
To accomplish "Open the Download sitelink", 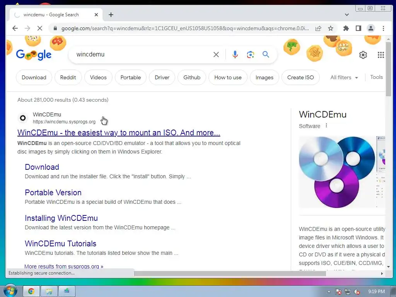I will (42, 167).
